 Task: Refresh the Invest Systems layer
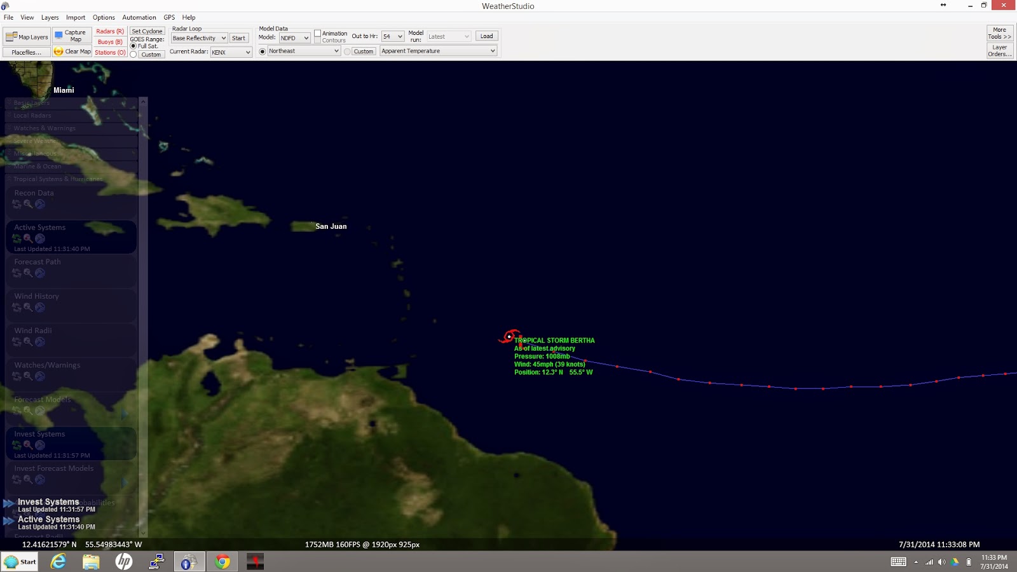(17, 445)
